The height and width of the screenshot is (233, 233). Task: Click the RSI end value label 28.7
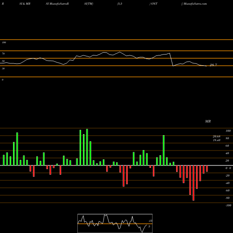(213, 65)
